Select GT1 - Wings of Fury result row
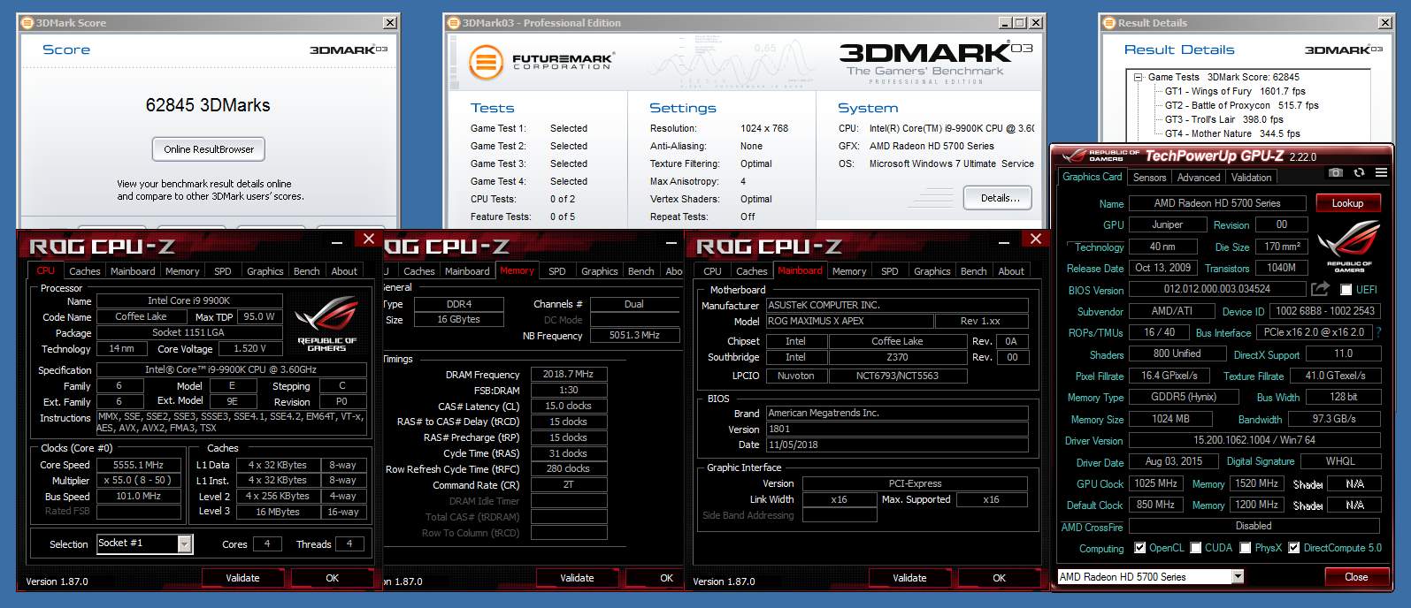Image resolution: width=1411 pixels, height=608 pixels. (1235, 91)
